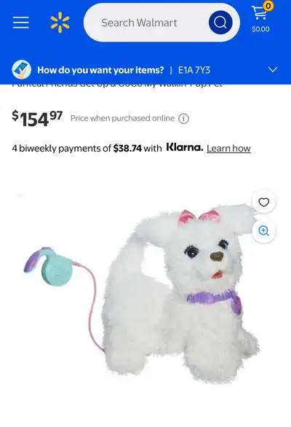Tap the $0.00 cart total label
This screenshot has height=427, width=291.
[x=260, y=29]
